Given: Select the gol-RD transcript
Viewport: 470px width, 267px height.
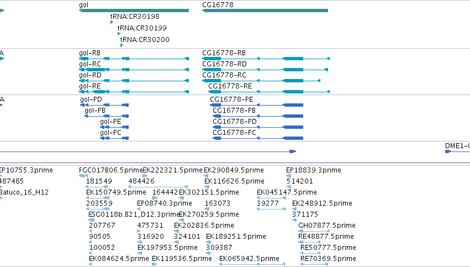Looking at the screenshot, I should coord(134,81).
